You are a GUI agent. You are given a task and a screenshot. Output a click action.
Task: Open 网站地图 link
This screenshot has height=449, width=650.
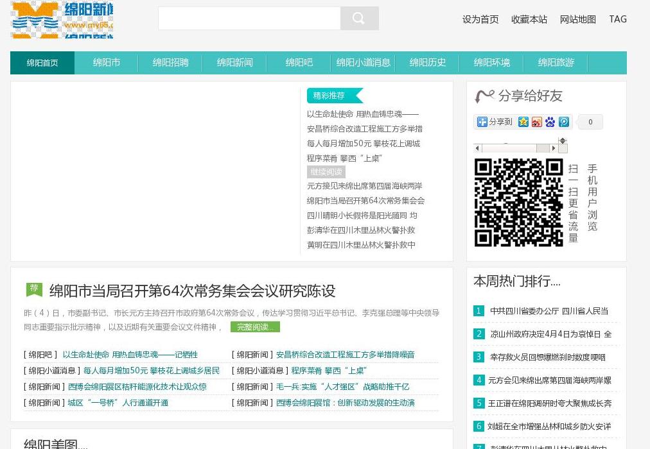pos(578,19)
